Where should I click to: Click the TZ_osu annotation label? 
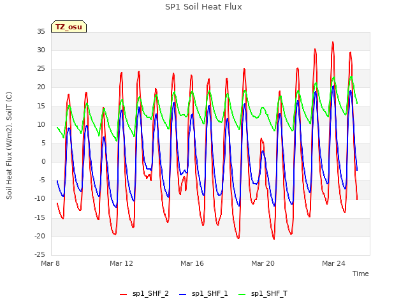[69, 27]
